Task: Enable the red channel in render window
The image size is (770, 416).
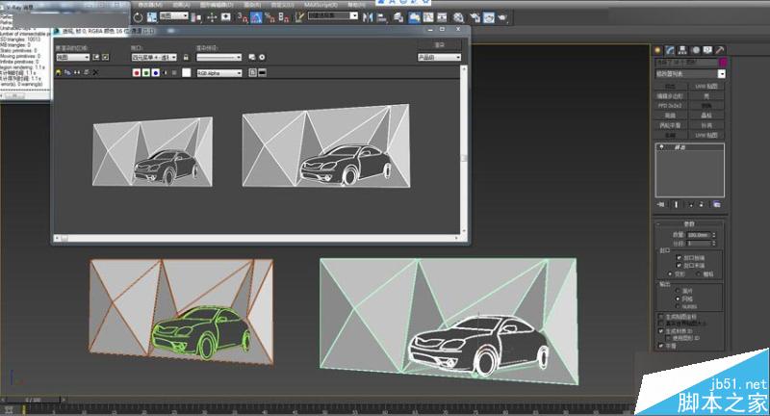Action: 136,72
